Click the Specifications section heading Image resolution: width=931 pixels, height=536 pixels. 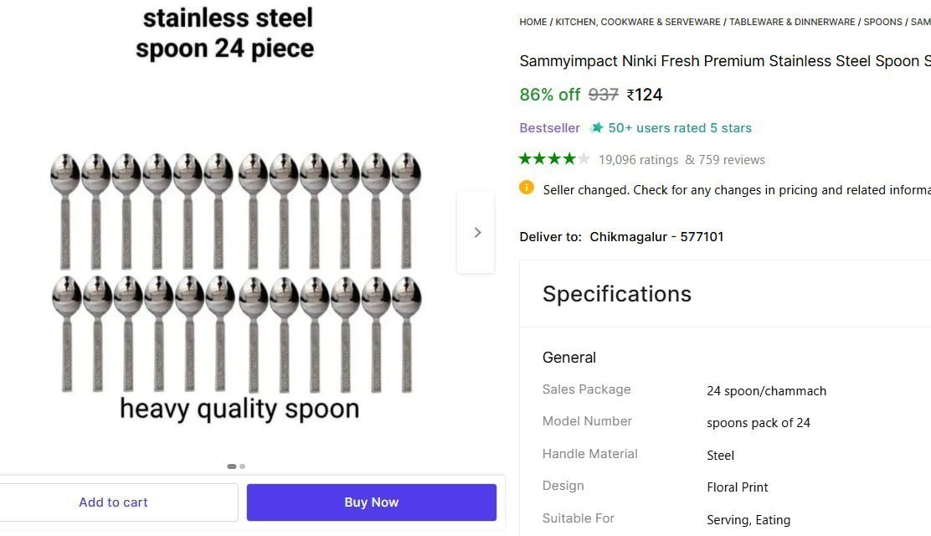pyautogui.click(x=617, y=294)
